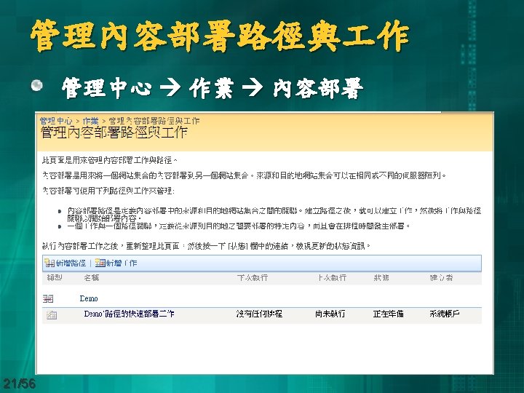Click the slide number 21/56
Viewport: 524px width, 393px height.
tap(20, 384)
